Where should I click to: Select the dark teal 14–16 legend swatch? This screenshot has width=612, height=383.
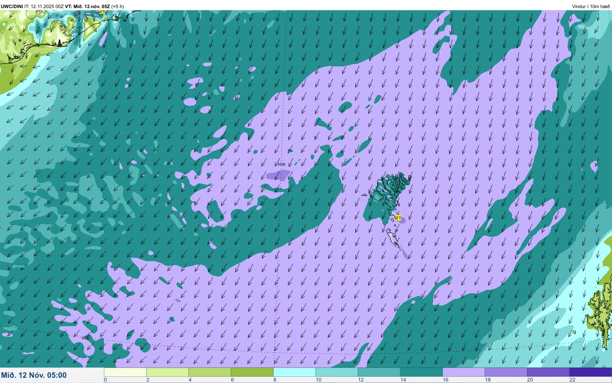tap(421, 372)
